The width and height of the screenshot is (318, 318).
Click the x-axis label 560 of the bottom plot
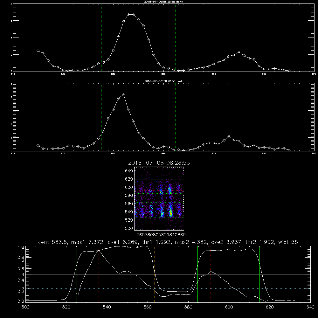148,307
